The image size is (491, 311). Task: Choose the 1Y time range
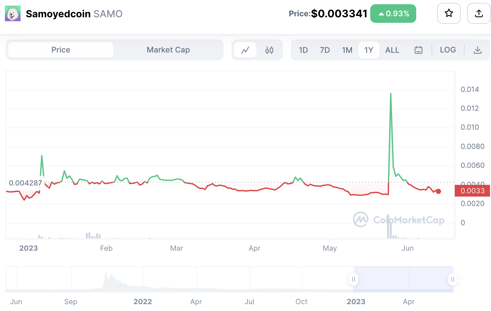click(x=369, y=50)
